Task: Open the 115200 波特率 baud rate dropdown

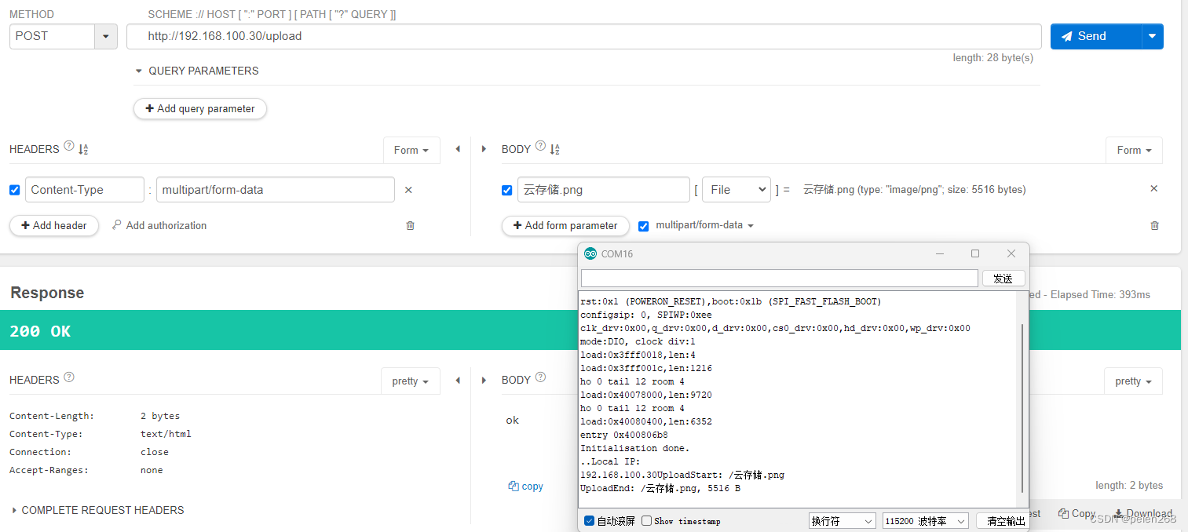Action: (x=925, y=521)
